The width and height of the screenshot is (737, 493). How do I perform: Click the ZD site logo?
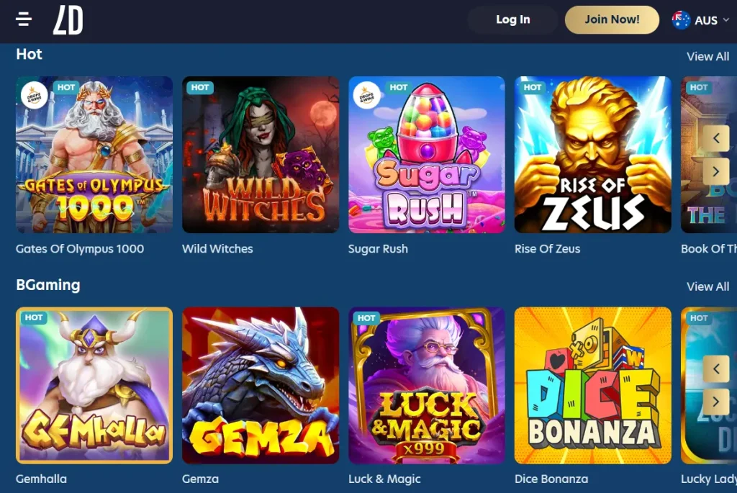[68, 20]
